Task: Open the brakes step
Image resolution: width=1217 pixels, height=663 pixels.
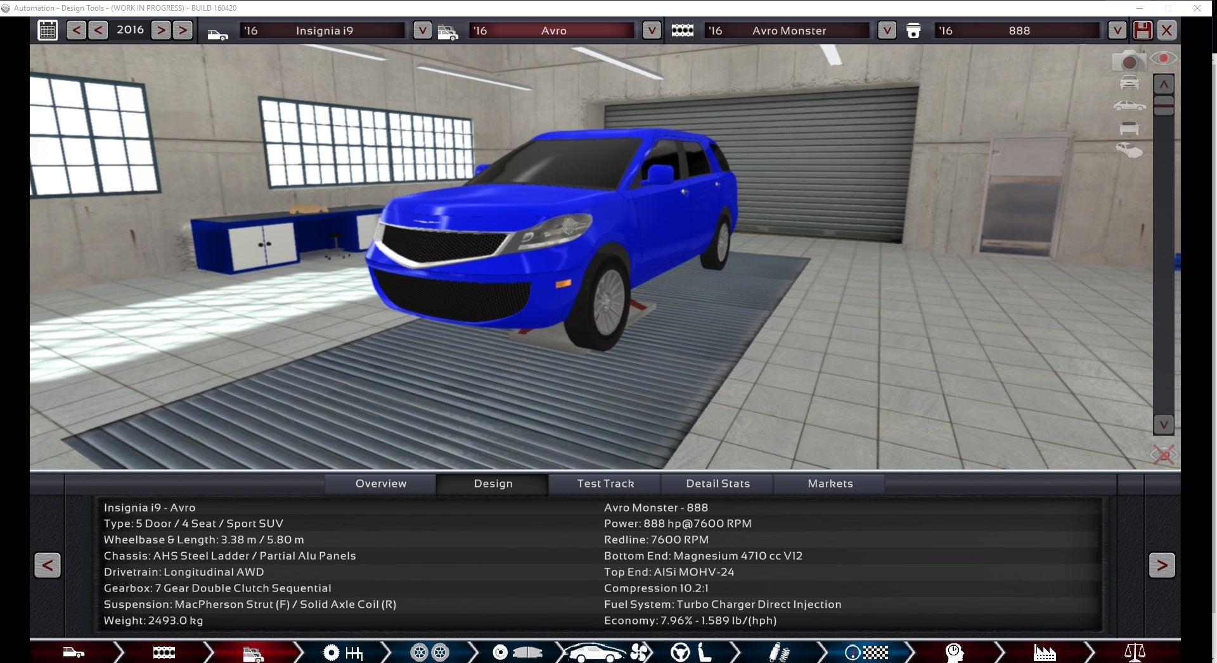Action: (518, 652)
